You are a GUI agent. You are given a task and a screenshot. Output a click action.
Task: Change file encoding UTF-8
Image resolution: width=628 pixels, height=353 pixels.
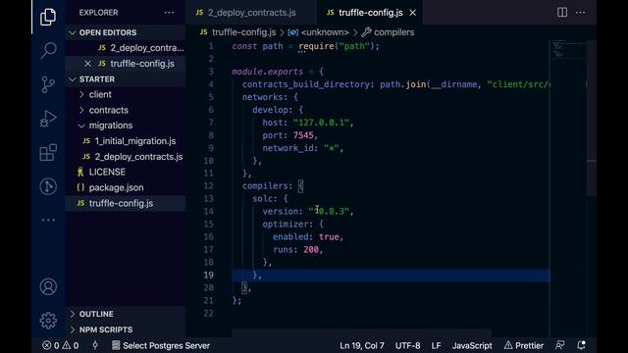pyautogui.click(x=408, y=345)
